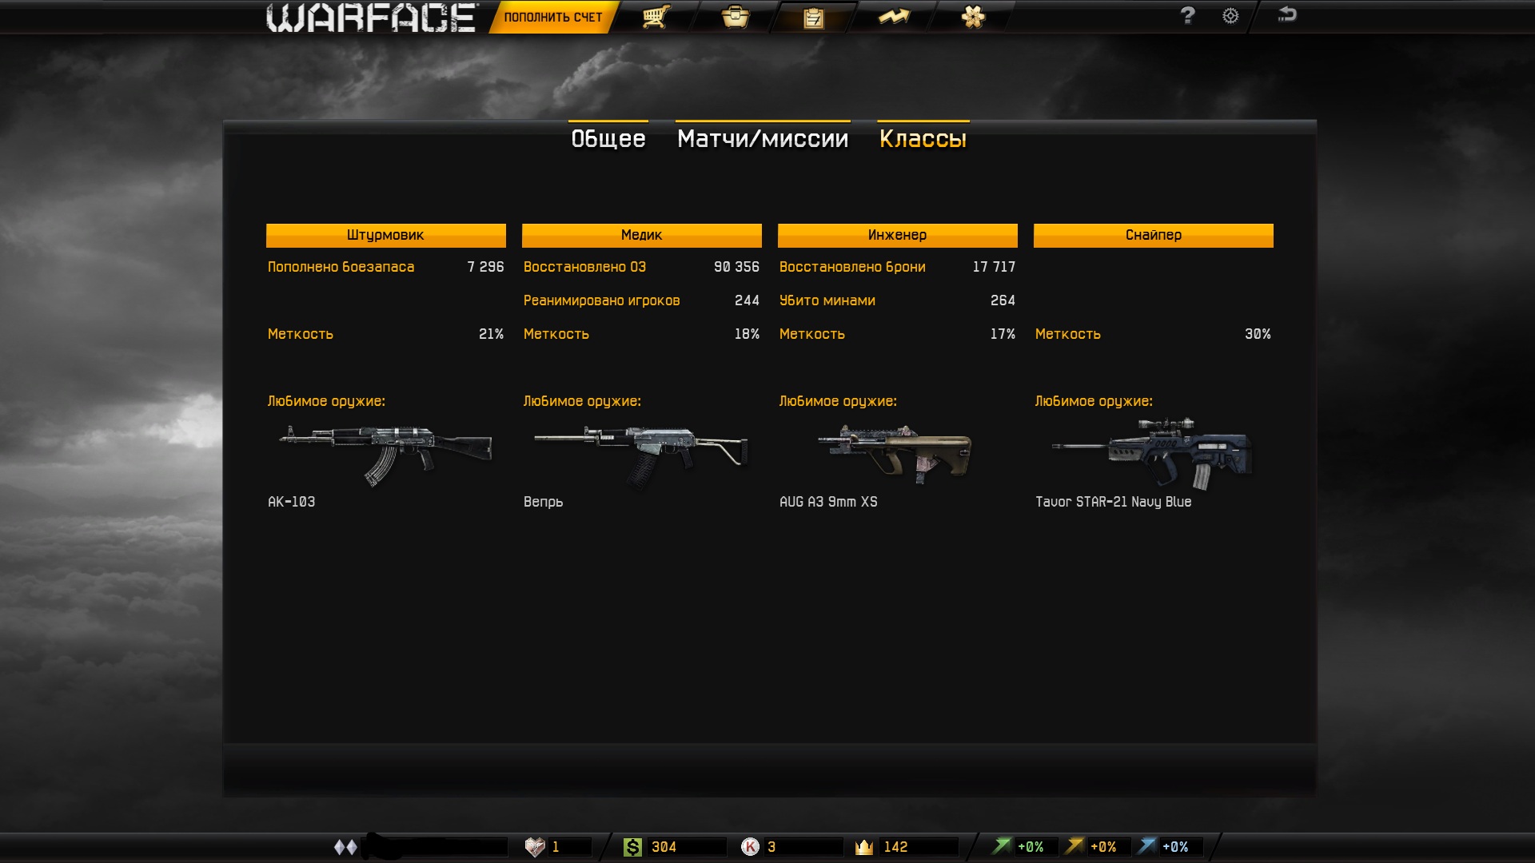Click the Восстановлено ОЗ stat label
Image resolution: width=1535 pixels, height=863 pixels.
[584, 267]
